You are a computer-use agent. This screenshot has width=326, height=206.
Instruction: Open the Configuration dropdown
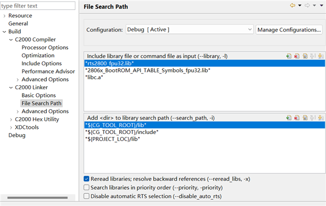189,30
